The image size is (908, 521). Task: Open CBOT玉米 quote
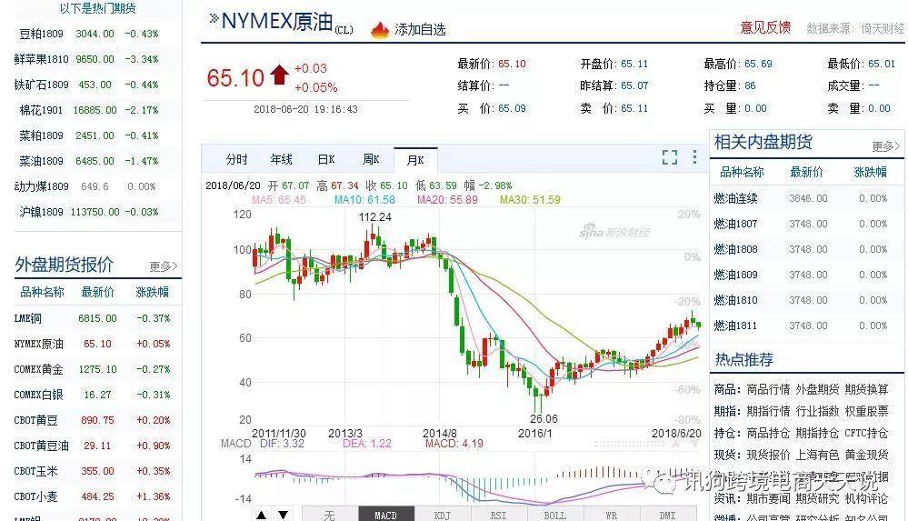click(x=35, y=472)
